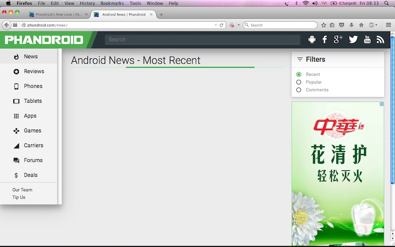Click the Phandroid site search field
The image size is (395, 247).
point(202,40)
